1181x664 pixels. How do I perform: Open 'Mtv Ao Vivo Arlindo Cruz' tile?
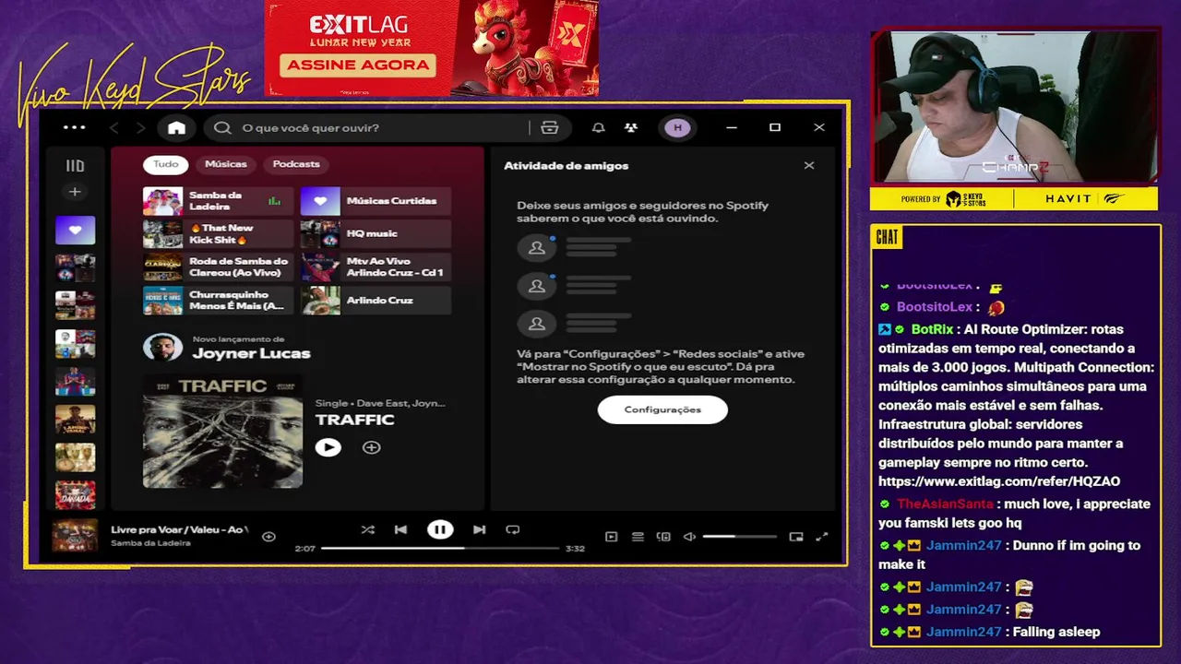(x=376, y=267)
